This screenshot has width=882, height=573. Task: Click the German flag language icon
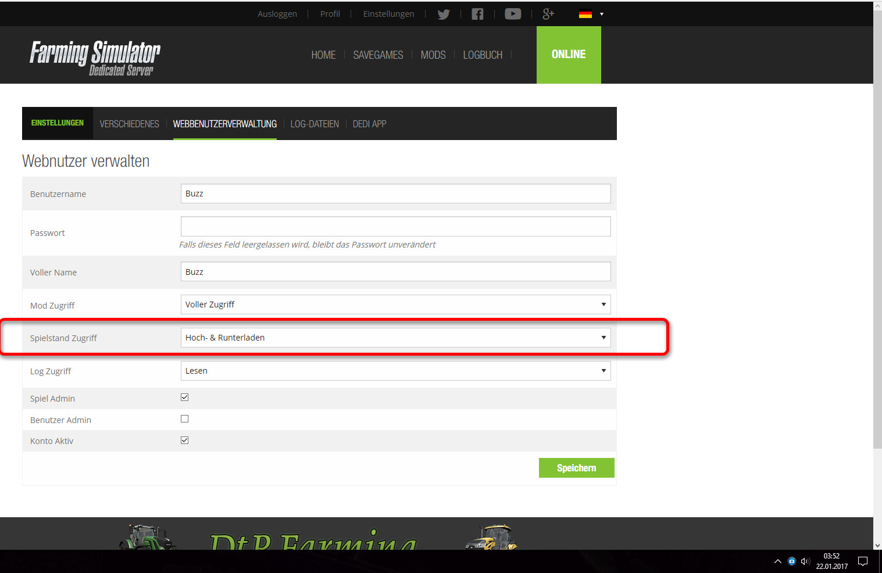[x=585, y=15]
